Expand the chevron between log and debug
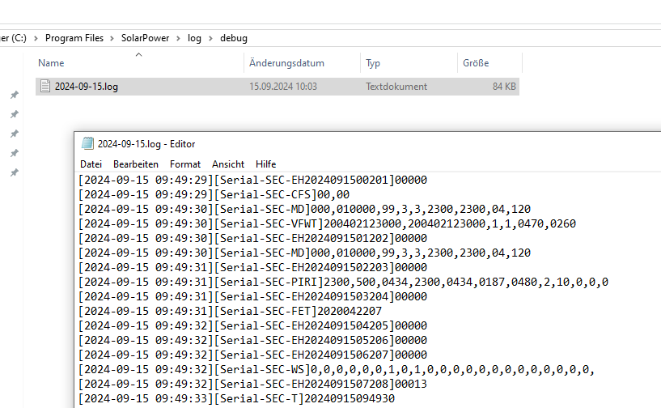The width and height of the screenshot is (661, 408). click(x=211, y=38)
